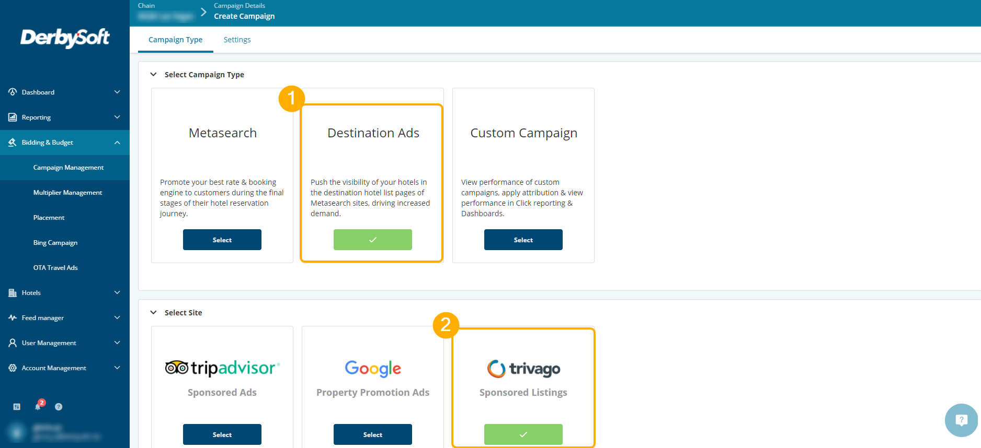Expand the Dashboard menu chevron

click(117, 92)
